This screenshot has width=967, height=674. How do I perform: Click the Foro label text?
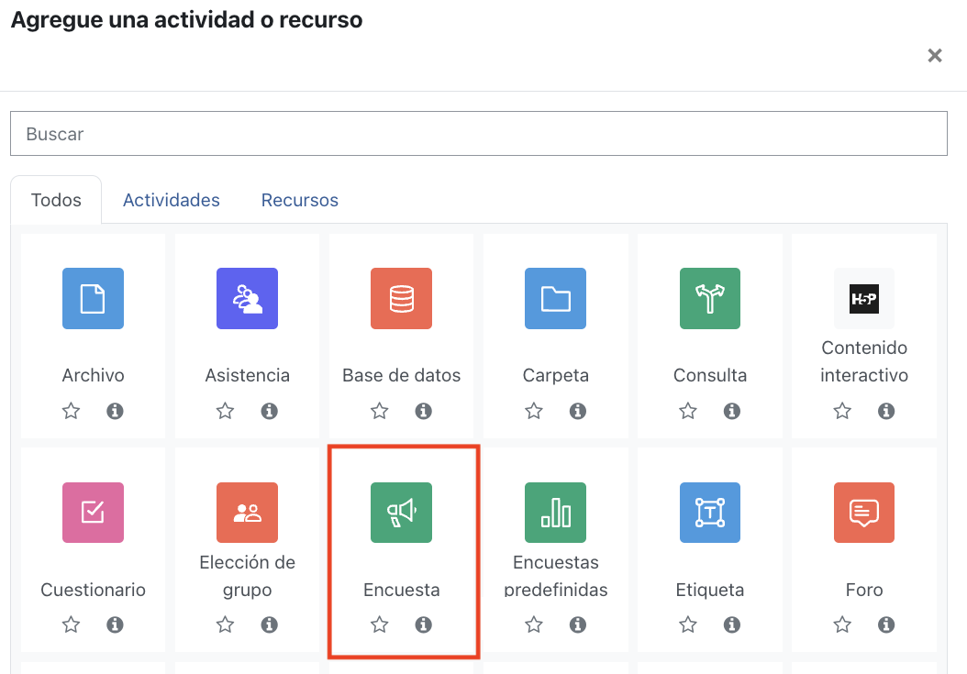click(864, 590)
